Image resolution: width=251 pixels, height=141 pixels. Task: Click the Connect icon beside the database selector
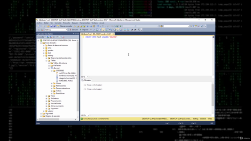click(x=39, y=30)
